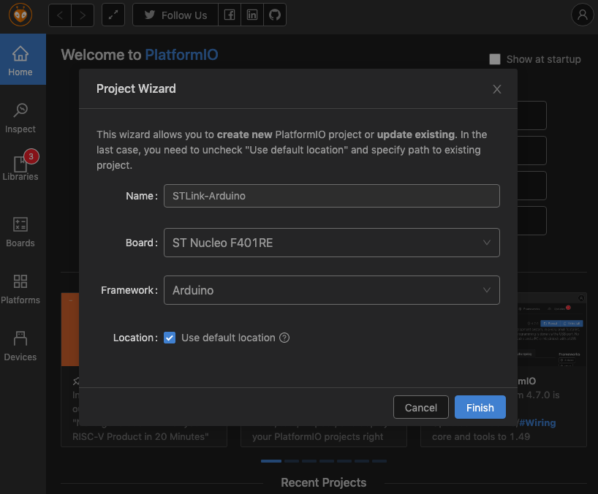Screen dimensions: 598x494
Task: Go forward with the right arrow button
Action: pyautogui.click(x=83, y=15)
